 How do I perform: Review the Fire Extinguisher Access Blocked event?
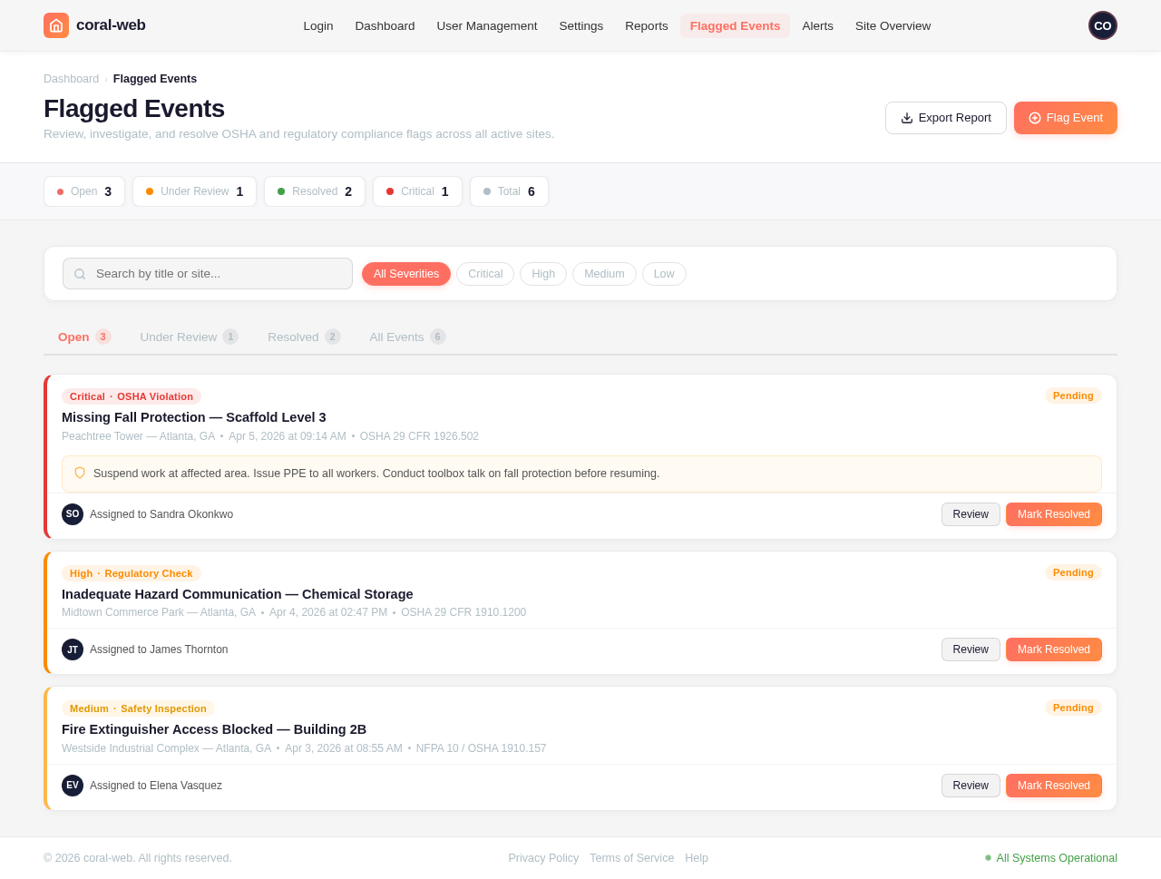(x=971, y=786)
